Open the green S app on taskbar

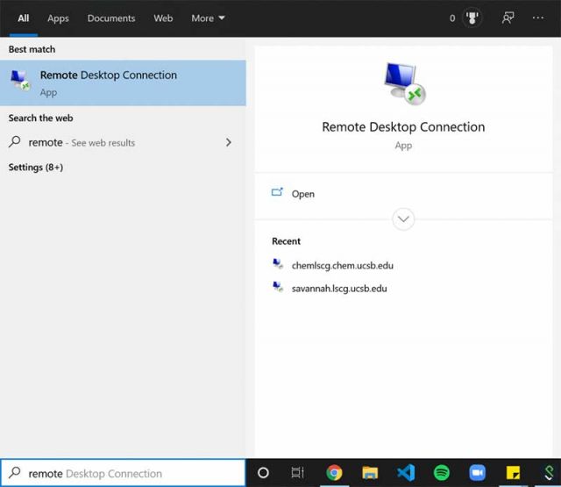550,473
